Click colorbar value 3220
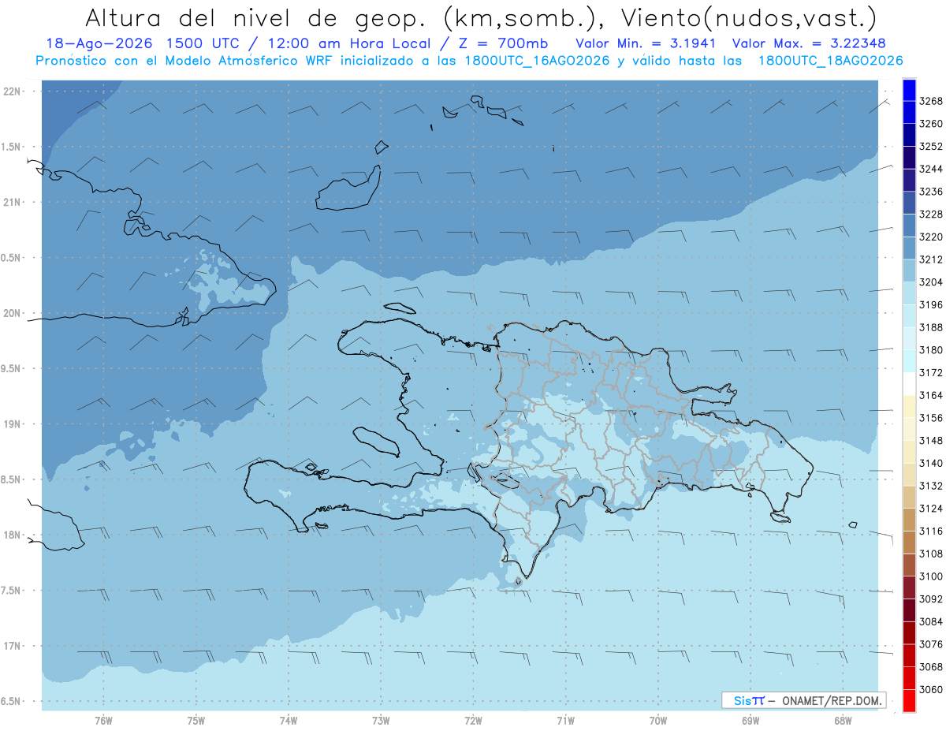946x731 pixels. (931, 237)
